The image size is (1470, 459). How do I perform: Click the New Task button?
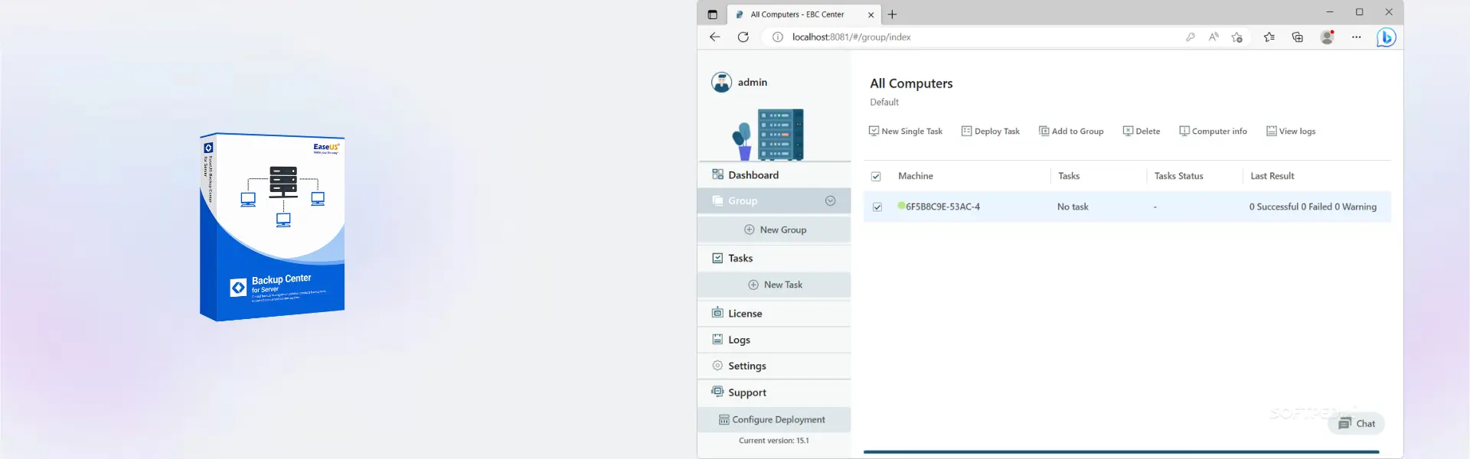(774, 285)
